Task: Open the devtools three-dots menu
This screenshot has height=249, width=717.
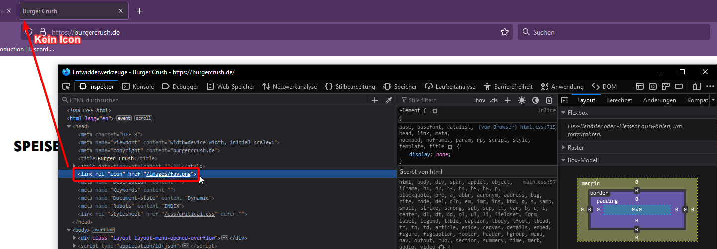Action: point(710,87)
